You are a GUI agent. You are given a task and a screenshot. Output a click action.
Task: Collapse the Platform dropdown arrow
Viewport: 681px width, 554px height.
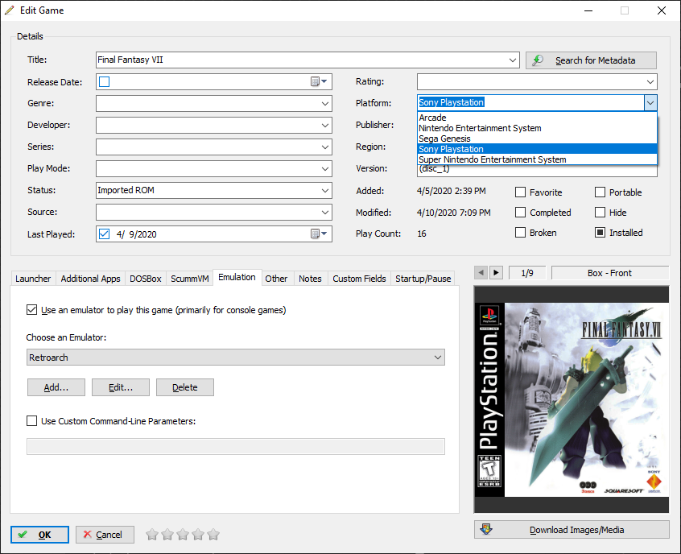[650, 103]
